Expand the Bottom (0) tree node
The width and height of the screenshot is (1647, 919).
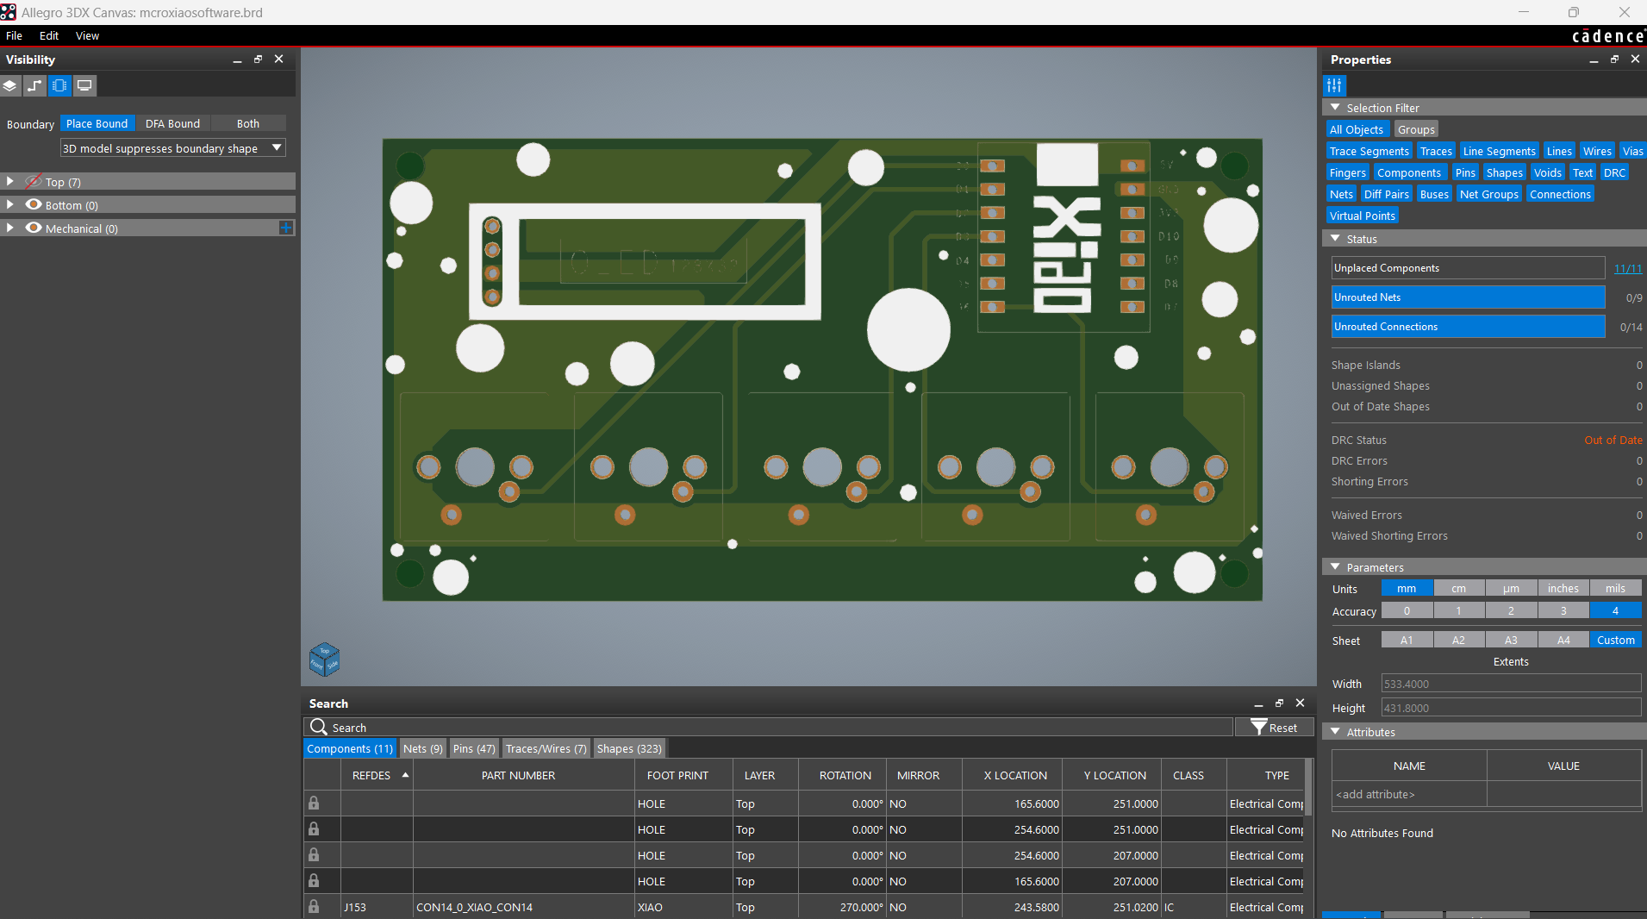pos(9,204)
